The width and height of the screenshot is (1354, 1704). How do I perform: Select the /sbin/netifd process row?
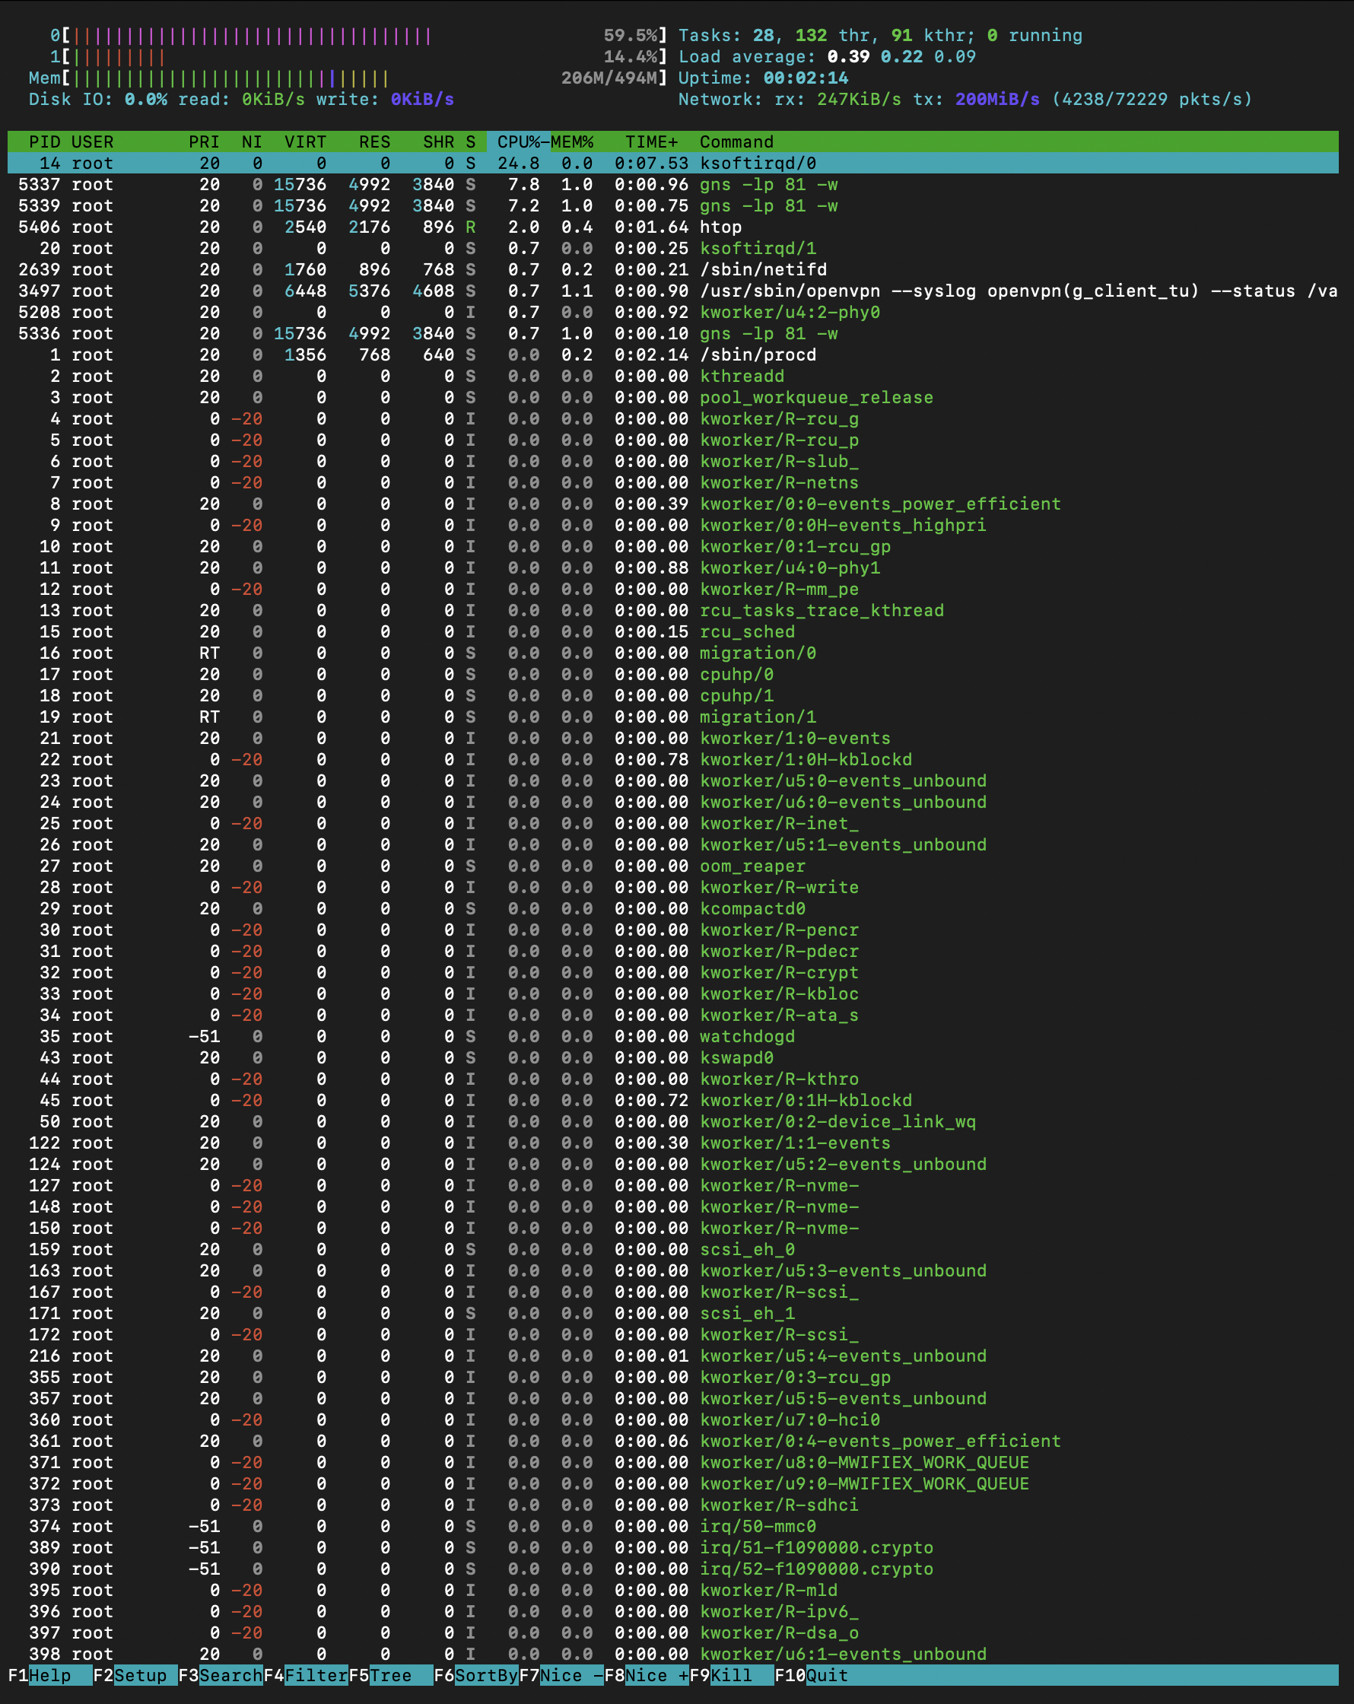pos(672,269)
